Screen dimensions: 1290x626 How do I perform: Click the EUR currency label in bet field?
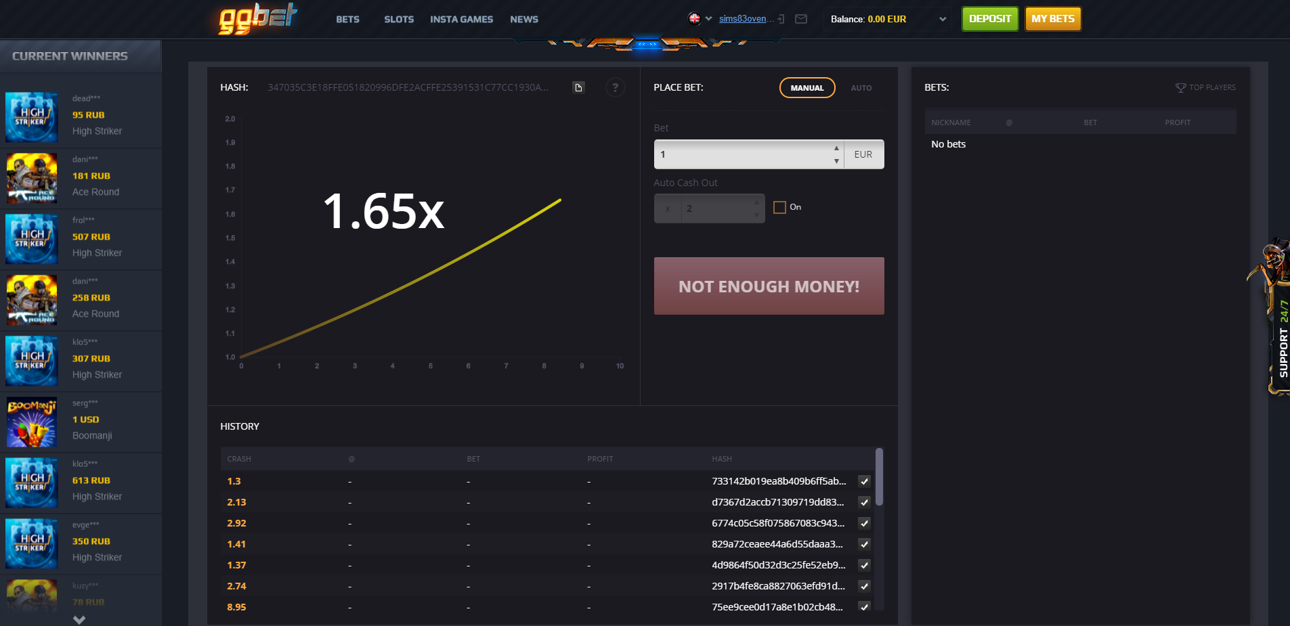(863, 154)
